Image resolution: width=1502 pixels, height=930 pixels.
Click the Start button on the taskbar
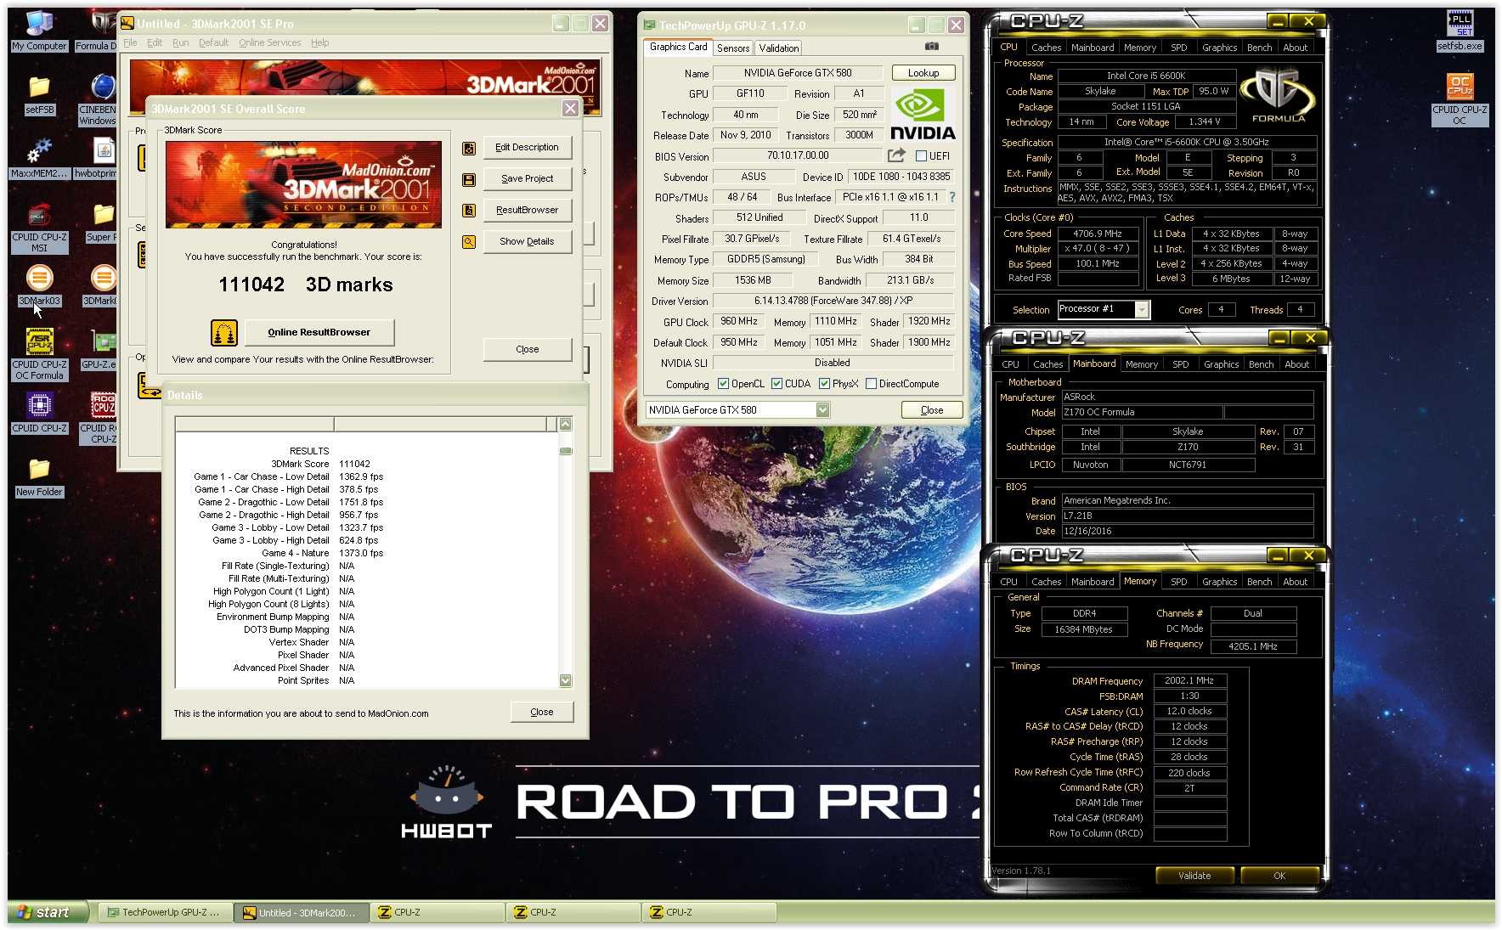click(x=47, y=912)
